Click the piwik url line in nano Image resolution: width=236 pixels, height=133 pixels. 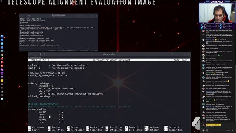[57, 89]
